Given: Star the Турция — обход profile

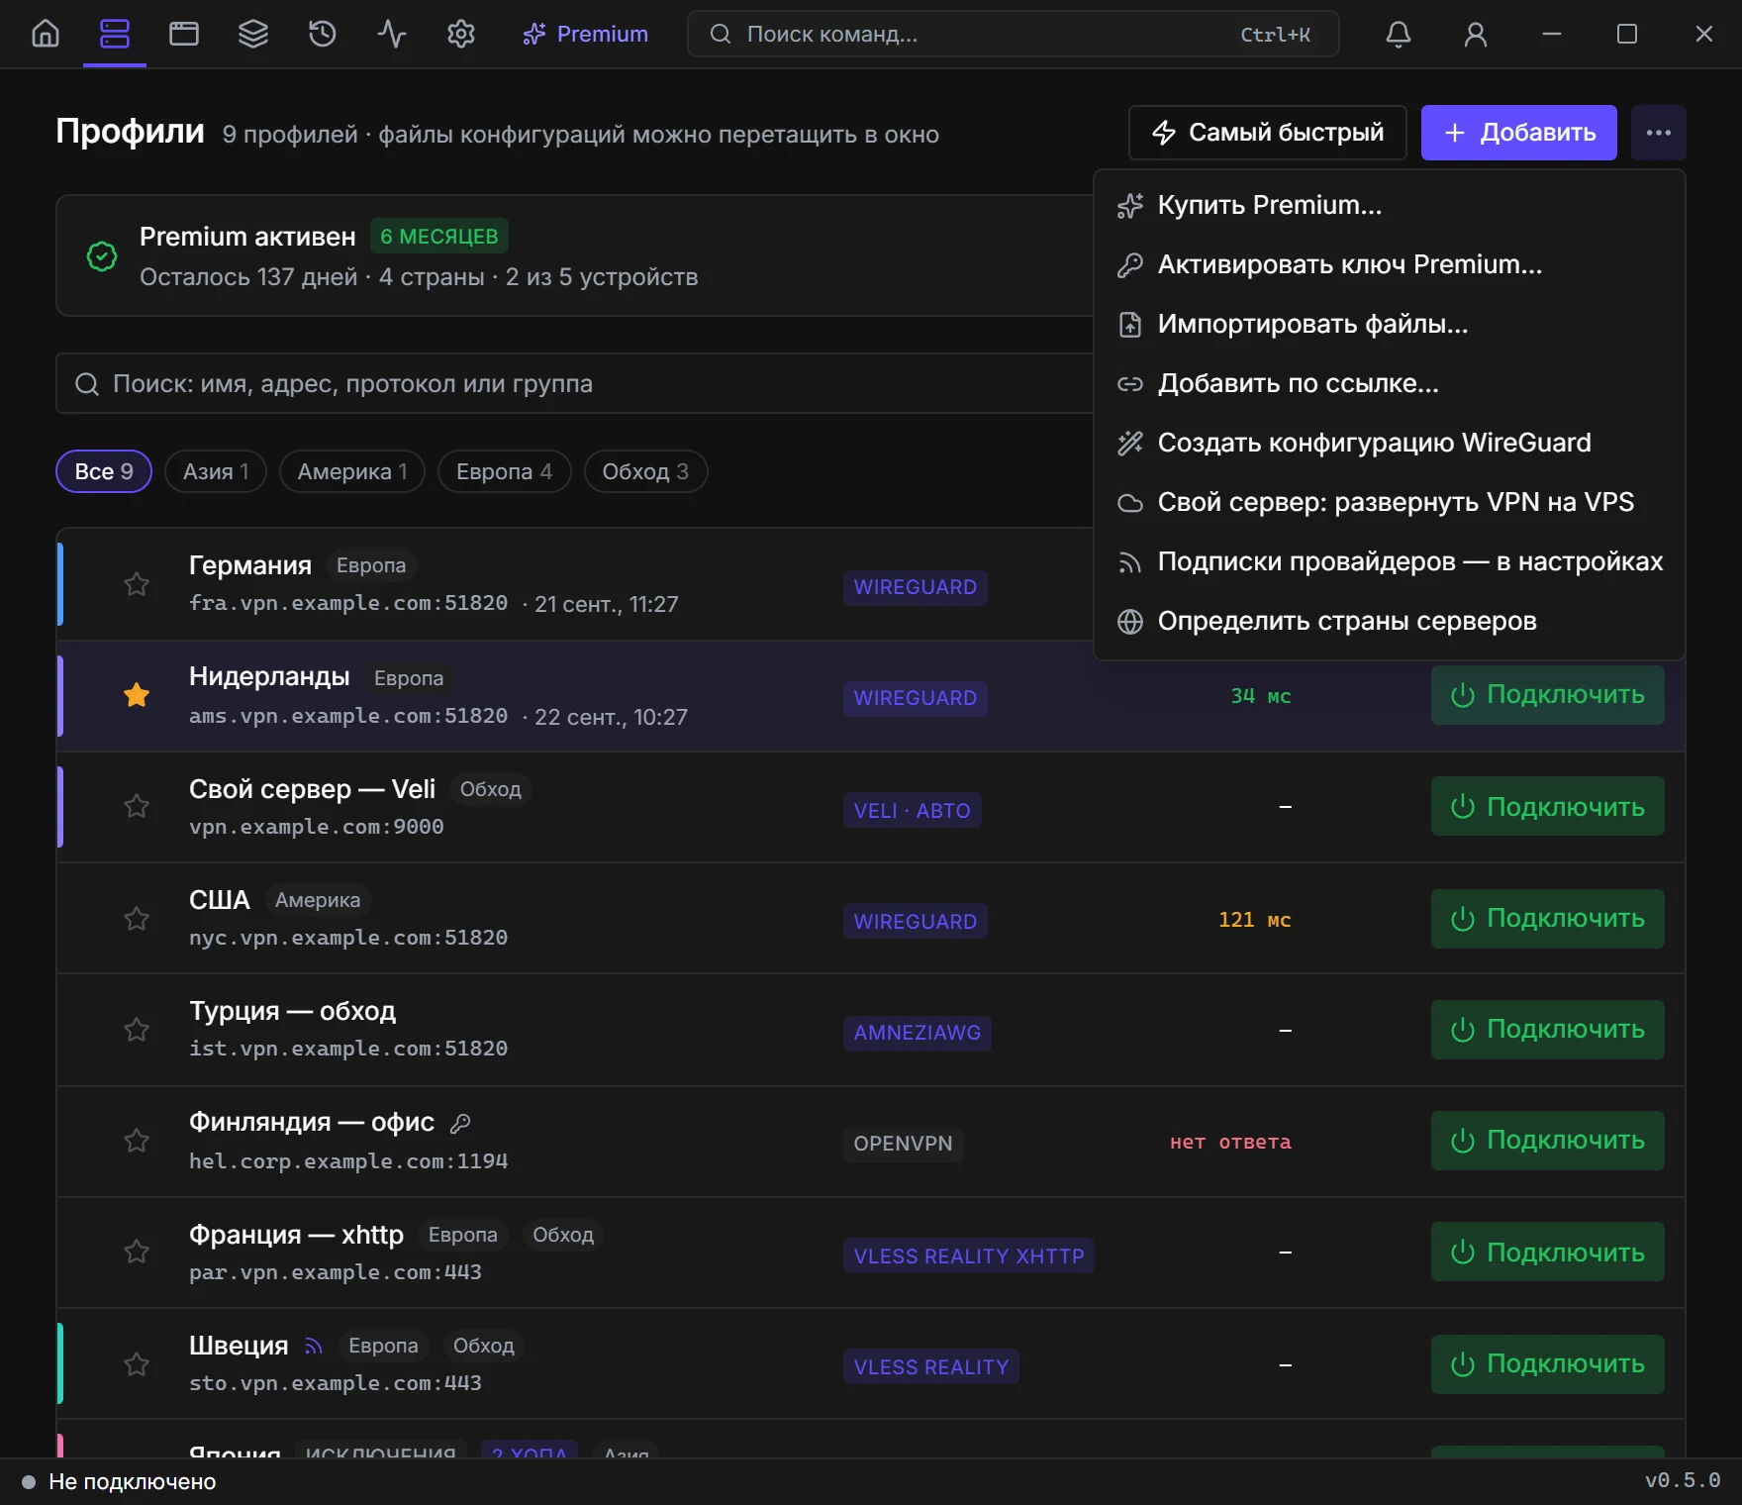Looking at the screenshot, I should (137, 1030).
